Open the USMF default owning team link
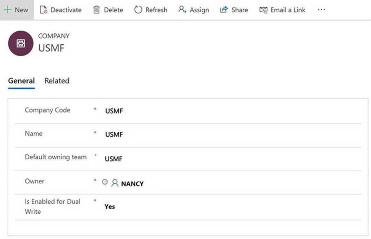371x239 pixels. click(113, 159)
